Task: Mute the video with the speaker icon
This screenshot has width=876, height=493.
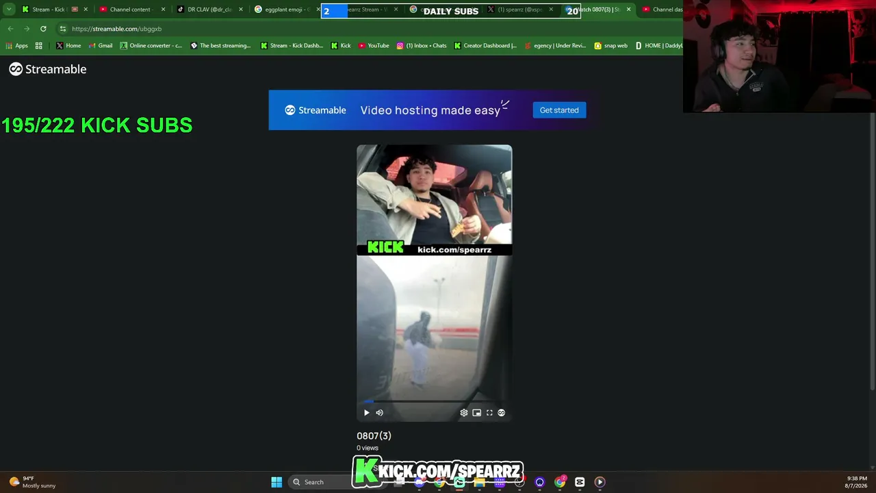Action: click(x=380, y=413)
